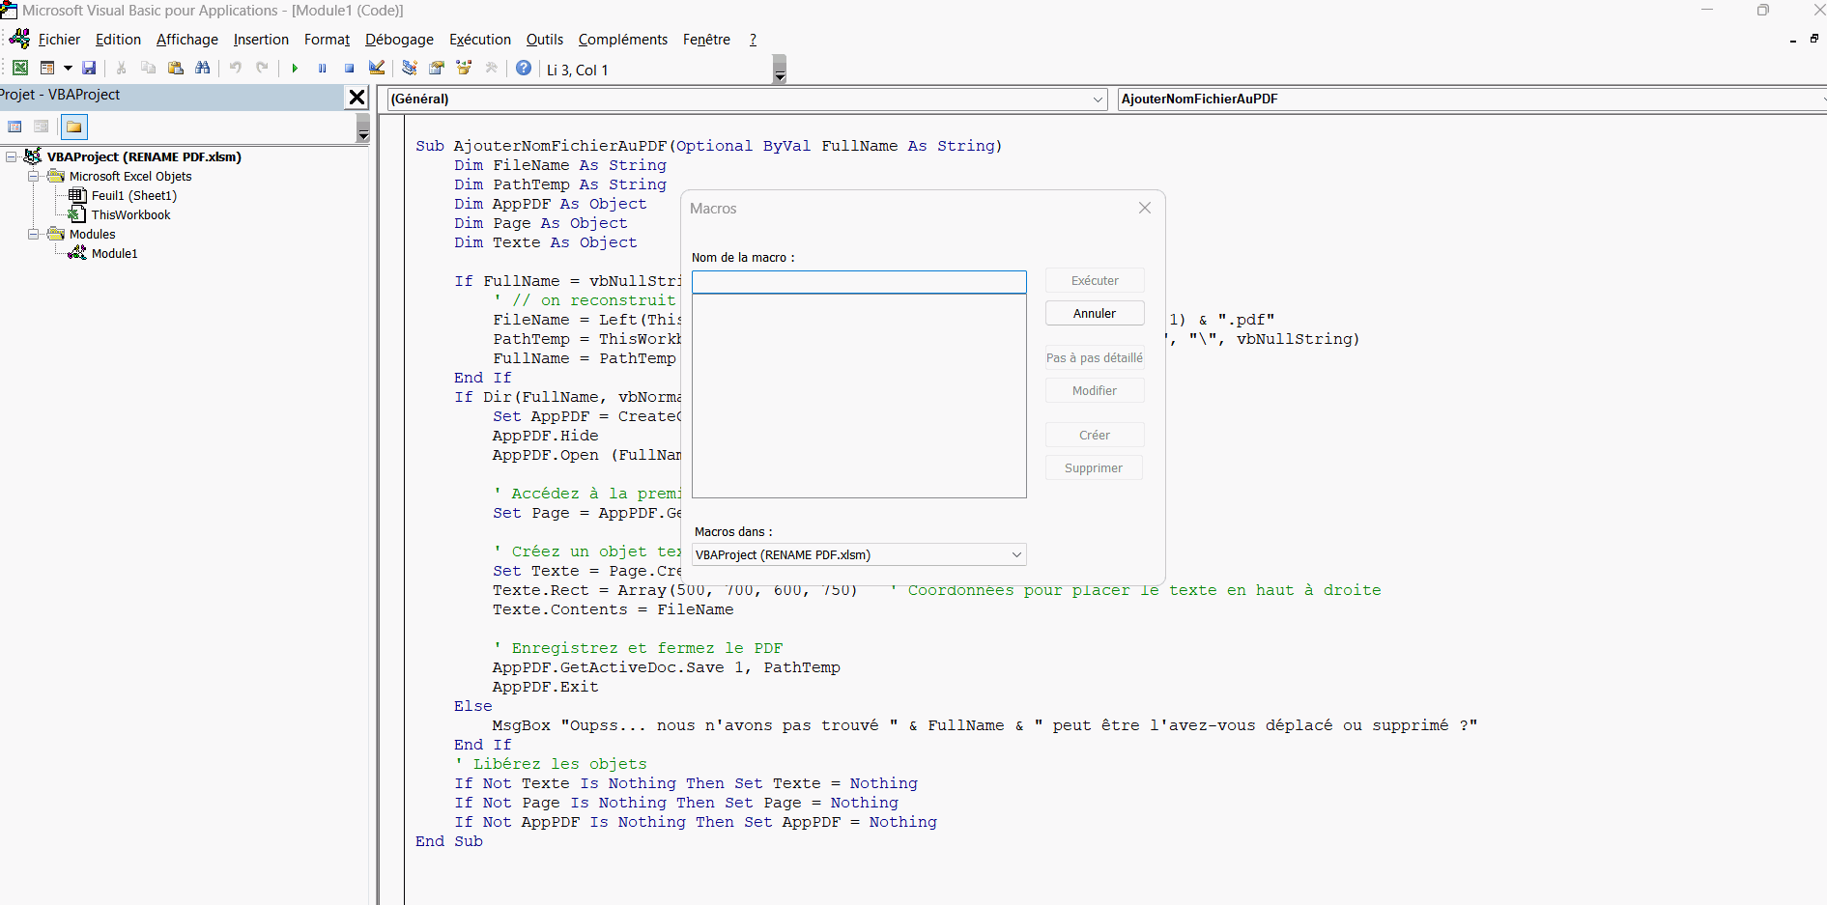Click in the 'Nom de la macro' field
This screenshot has height=905, width=1827.
tap(858, 282)
